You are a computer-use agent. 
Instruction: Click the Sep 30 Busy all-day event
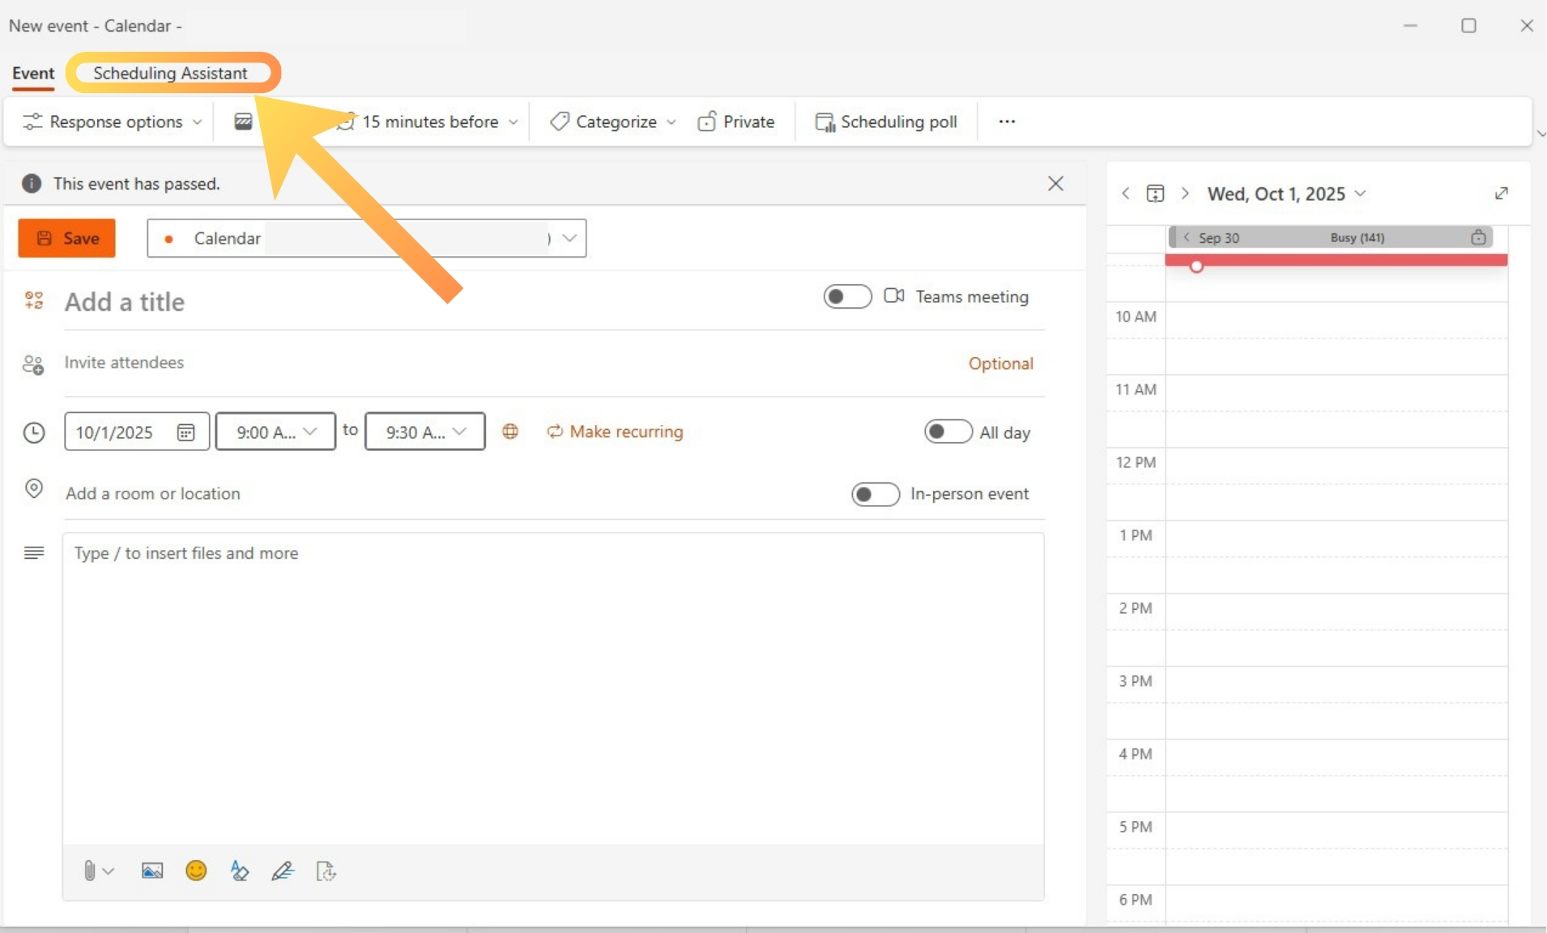1331,237
